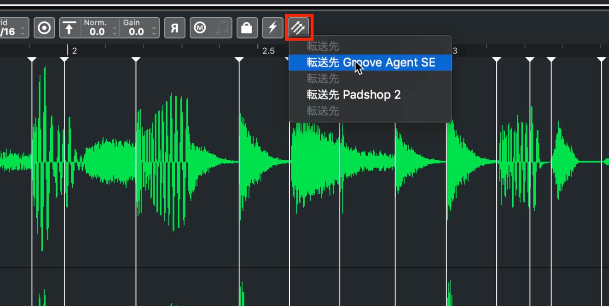Viewport: 609px width, 306px height.
Task: Select the first slice marker after ruler label 3
Action: [497, 60]
